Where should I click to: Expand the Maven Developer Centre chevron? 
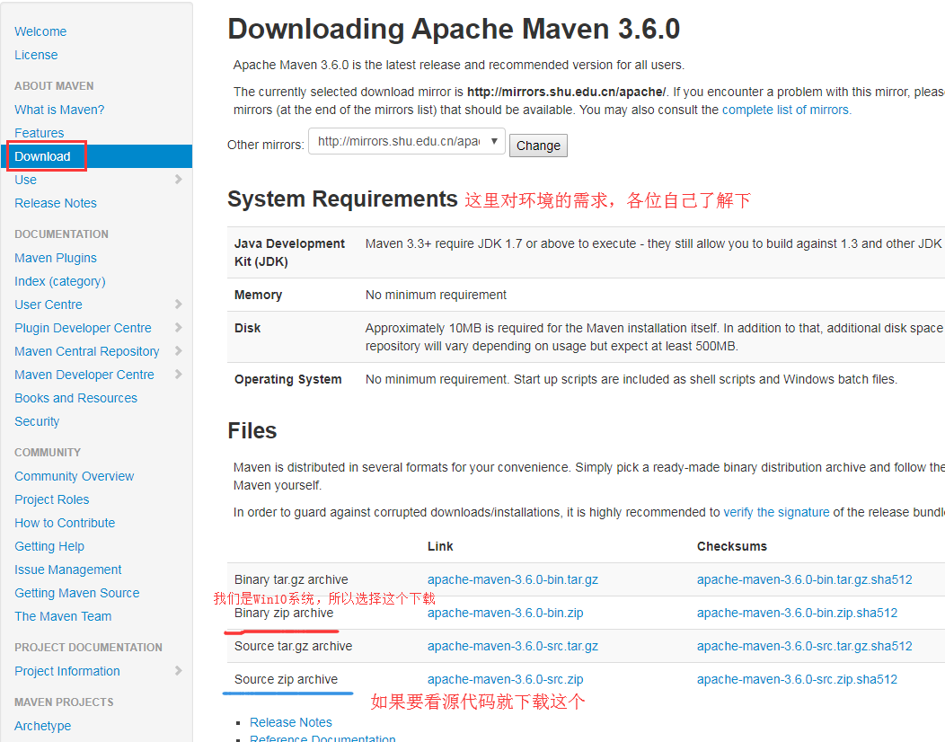click(178, 375)
